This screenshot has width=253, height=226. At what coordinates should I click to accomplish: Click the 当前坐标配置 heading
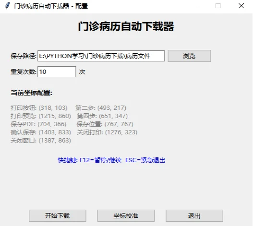pyautogui.click(x=32, y=93)
